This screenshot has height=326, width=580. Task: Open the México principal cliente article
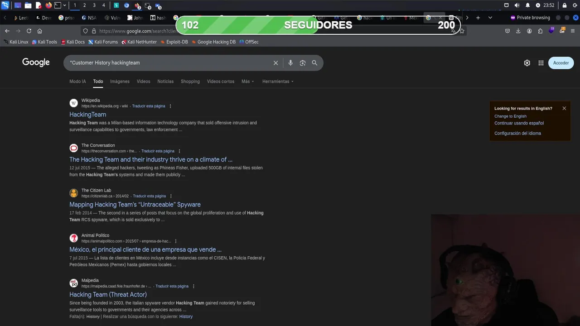click(x=145, y=249)
